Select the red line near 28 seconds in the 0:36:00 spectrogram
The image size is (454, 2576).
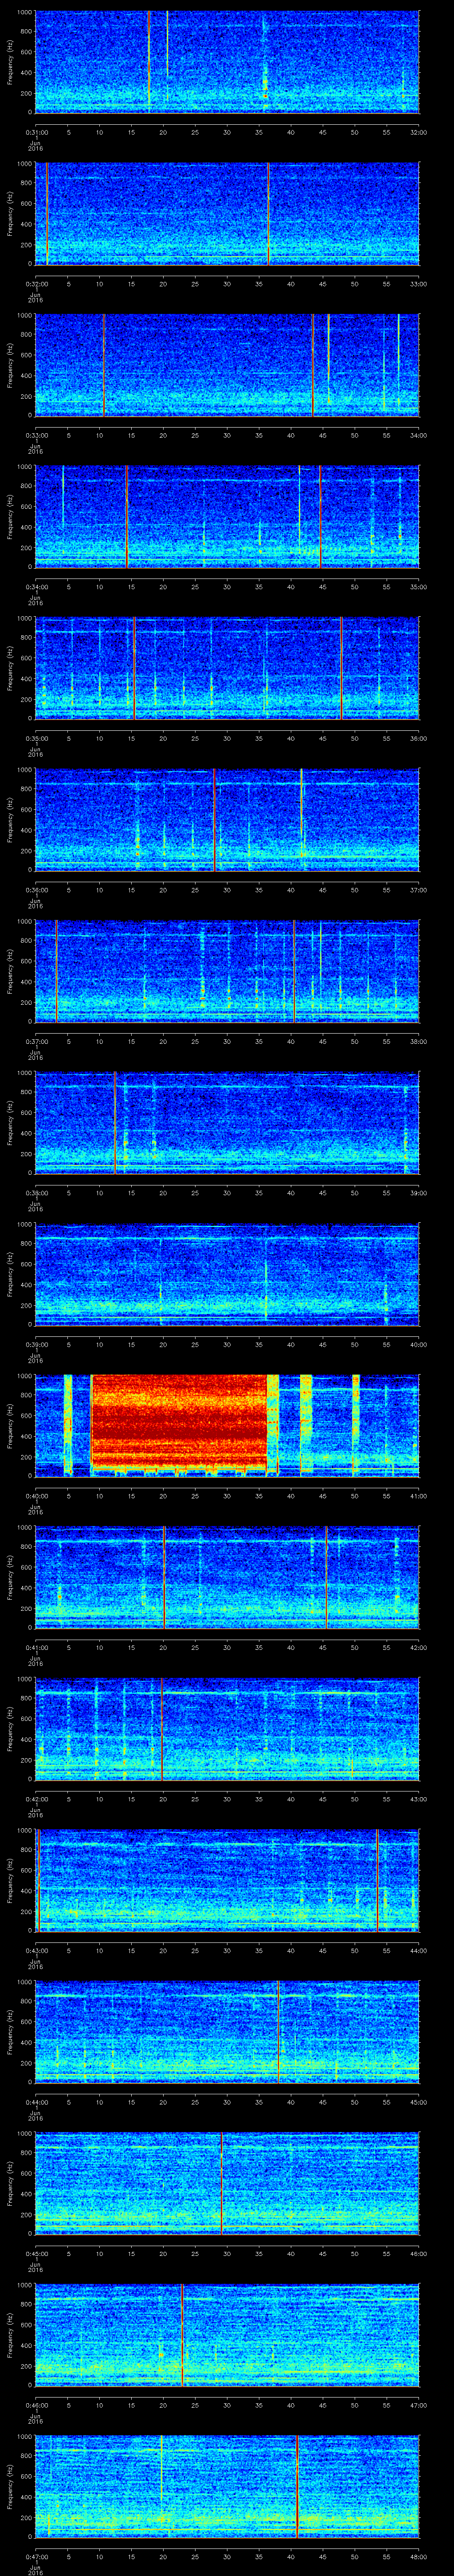coord(214,818)
